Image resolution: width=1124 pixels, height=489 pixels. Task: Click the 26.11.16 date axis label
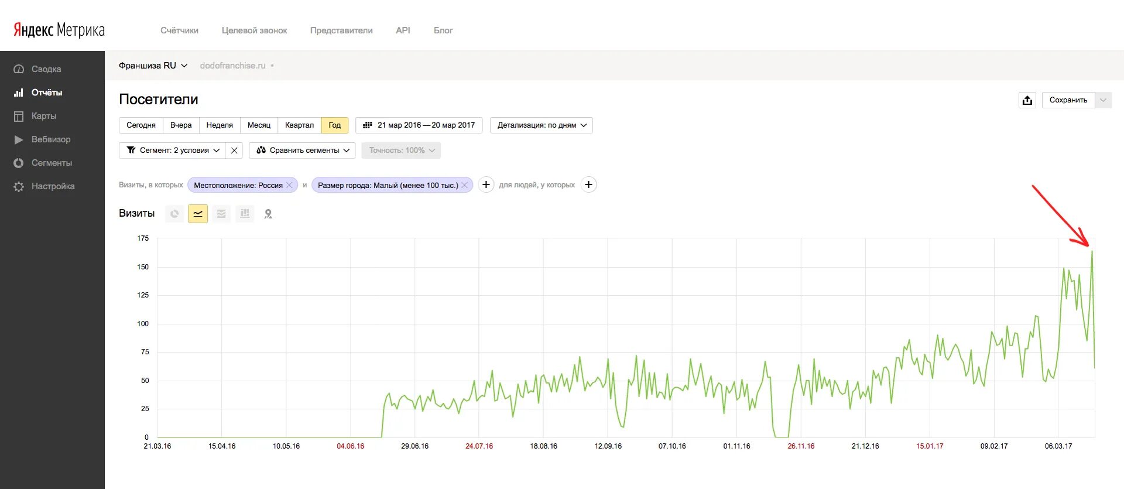pos(801,446)
